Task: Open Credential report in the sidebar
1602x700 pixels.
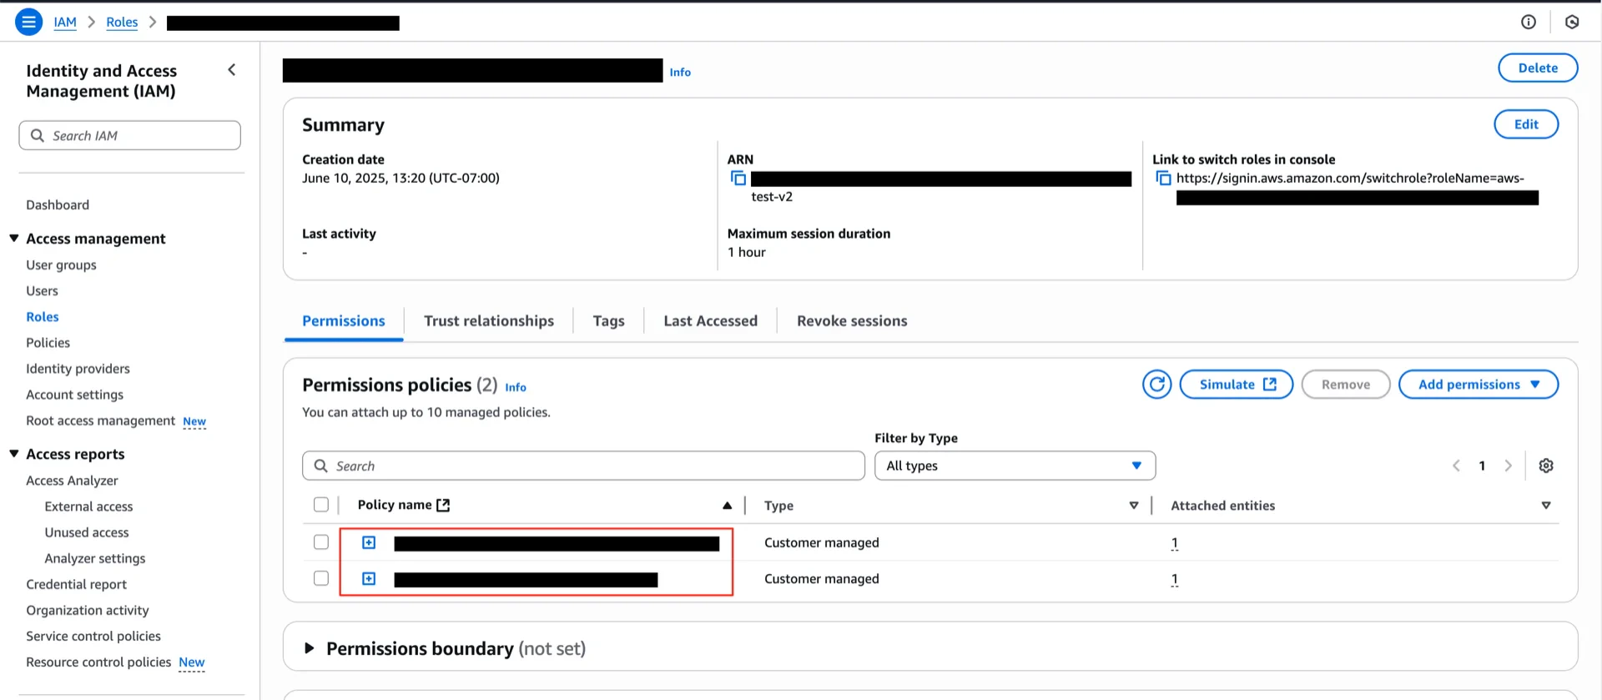Action: [76, 584]
